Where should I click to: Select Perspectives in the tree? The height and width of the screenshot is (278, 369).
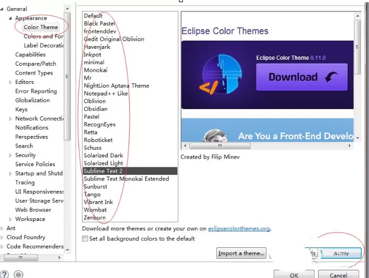[32, 137]
